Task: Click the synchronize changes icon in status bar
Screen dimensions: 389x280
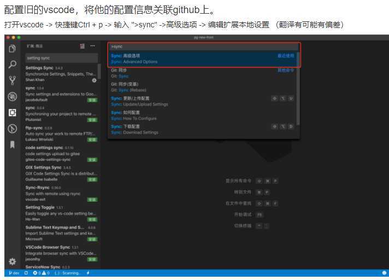Action: tap(26, 273)
